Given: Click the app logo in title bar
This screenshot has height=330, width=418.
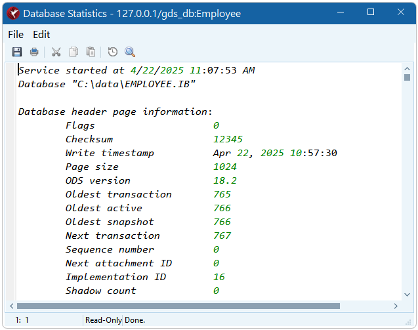Looking at the screenshot, I should (x=13, y=13).
